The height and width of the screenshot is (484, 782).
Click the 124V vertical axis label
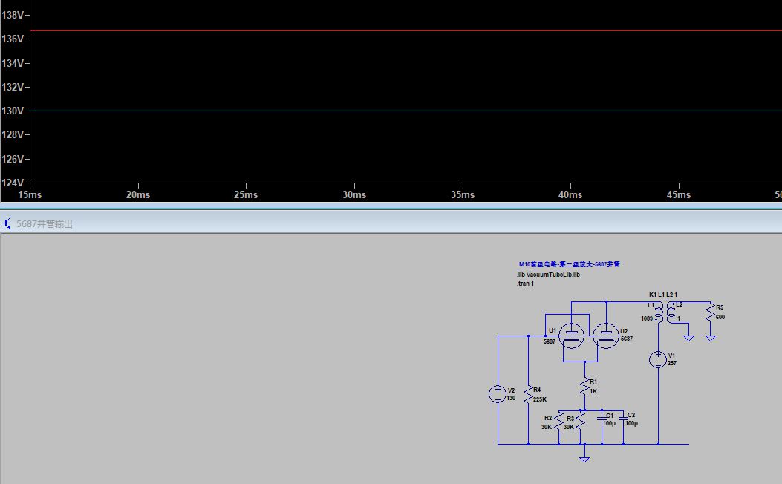[13, 183]
